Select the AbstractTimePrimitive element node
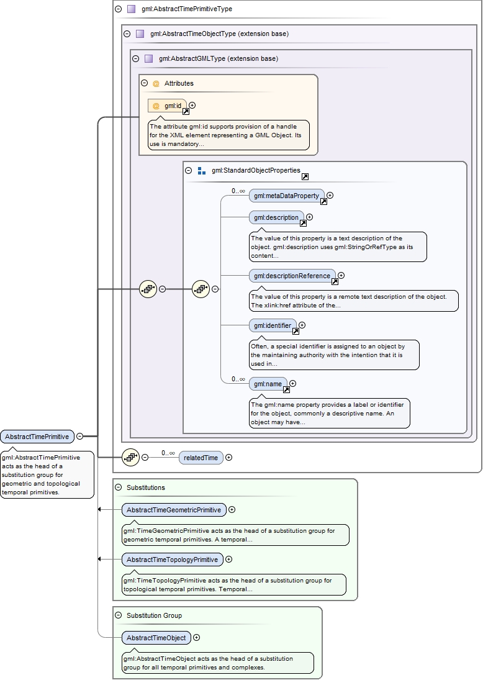 [37, 437]
